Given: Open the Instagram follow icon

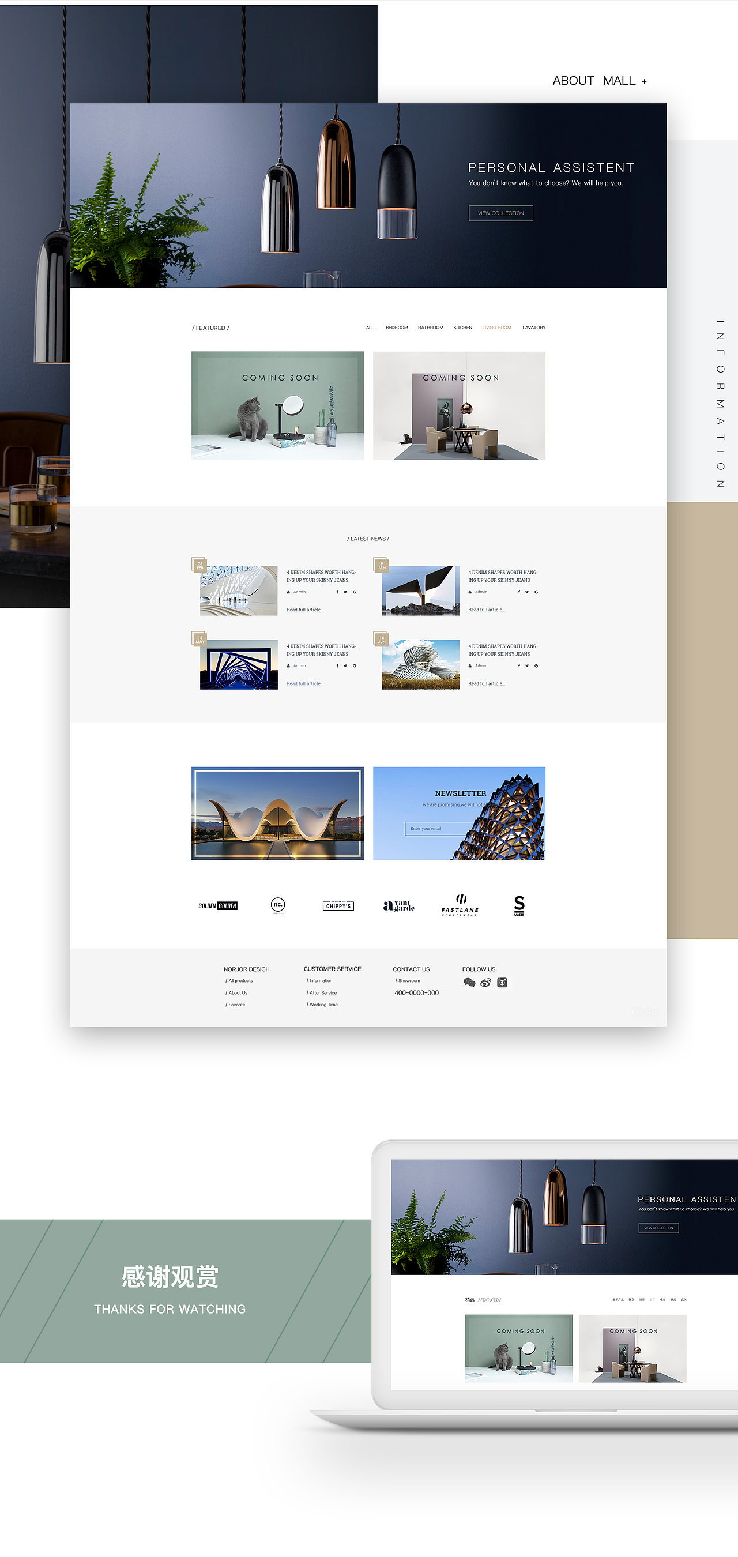Looking at the screenshot, I should click(x=502, y=982).
